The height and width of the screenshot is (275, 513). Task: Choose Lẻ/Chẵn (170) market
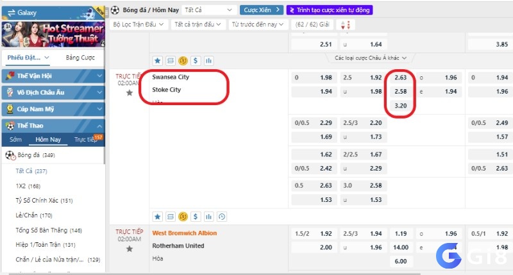click(34, 215)
